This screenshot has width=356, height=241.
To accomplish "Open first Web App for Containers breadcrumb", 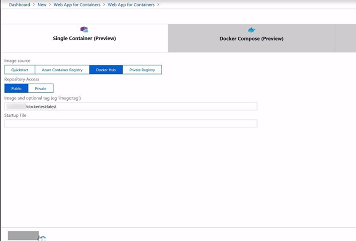I will [x=78, y=4].
